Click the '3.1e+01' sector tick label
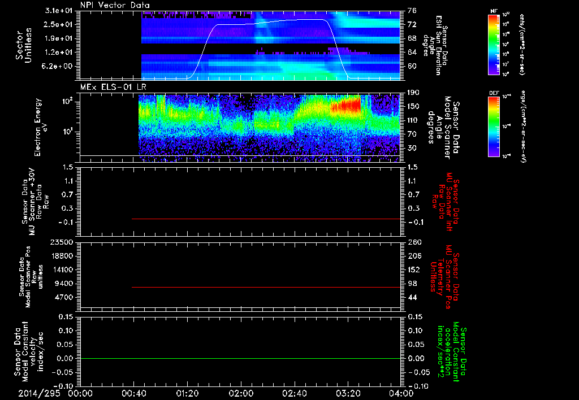 point(58,11)
